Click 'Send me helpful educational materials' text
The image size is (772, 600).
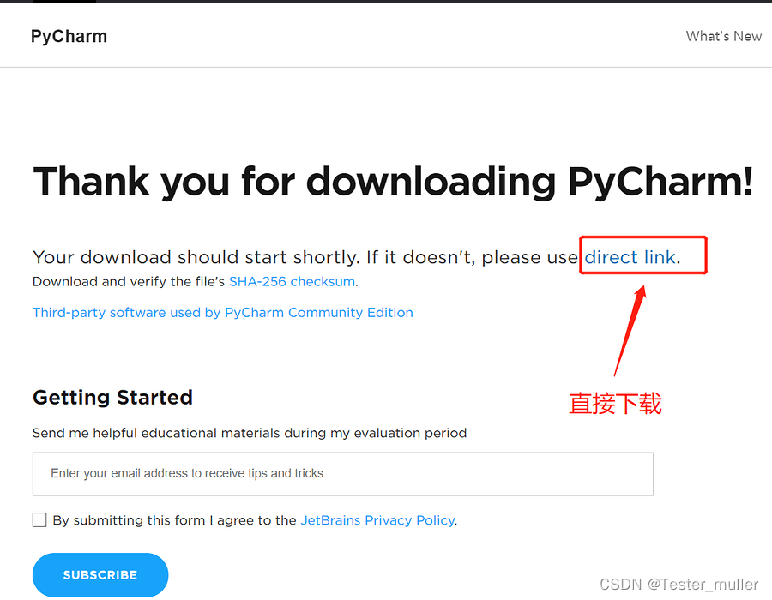250,433
